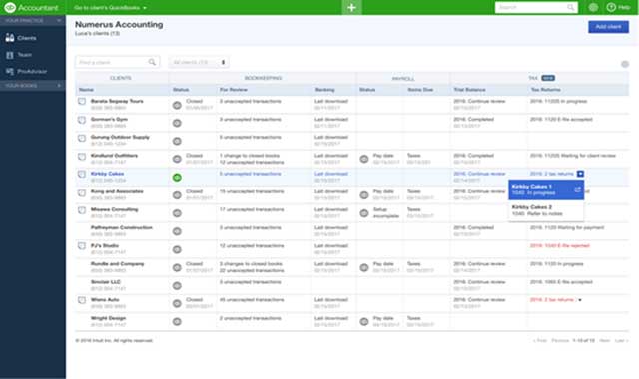Sort by the For Review column header
The height and width of the screenshot is (379, 639).
point(233,90)
